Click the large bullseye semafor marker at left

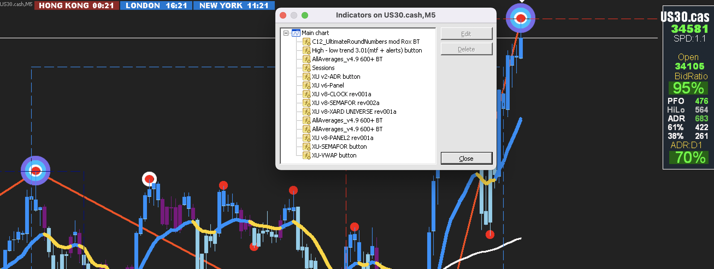pos(36,171)
